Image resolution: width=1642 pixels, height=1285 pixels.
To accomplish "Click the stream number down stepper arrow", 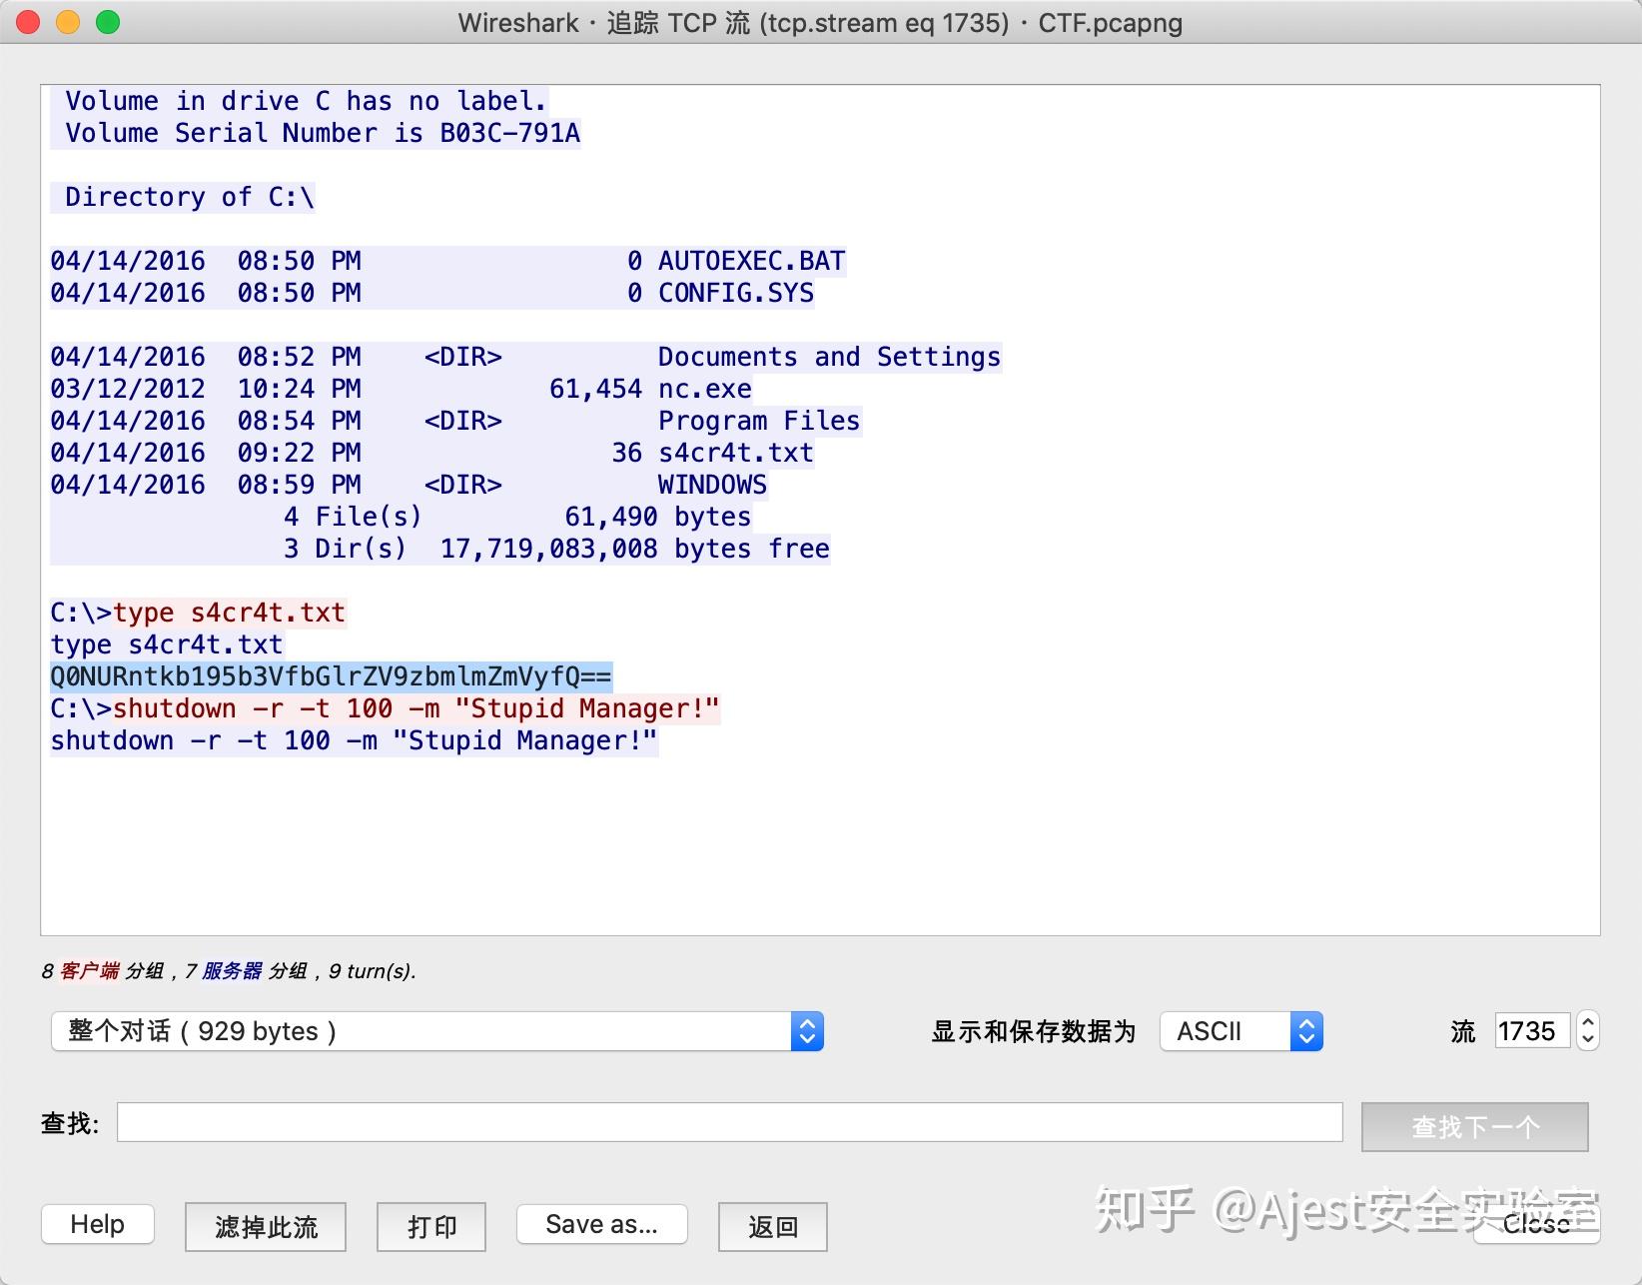I will pos(1587,1040).
